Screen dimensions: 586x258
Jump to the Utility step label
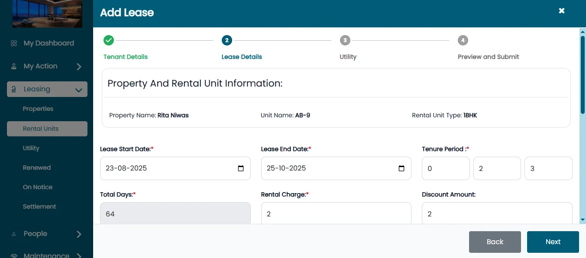point(348,57)
